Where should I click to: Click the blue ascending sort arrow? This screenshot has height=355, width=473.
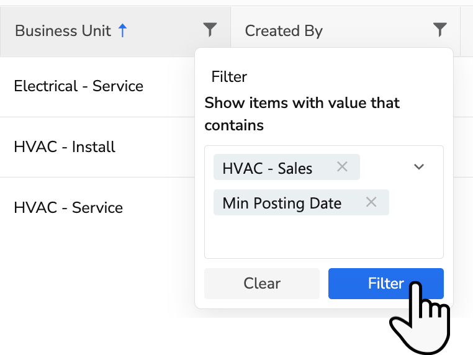[x=122, y=30]
